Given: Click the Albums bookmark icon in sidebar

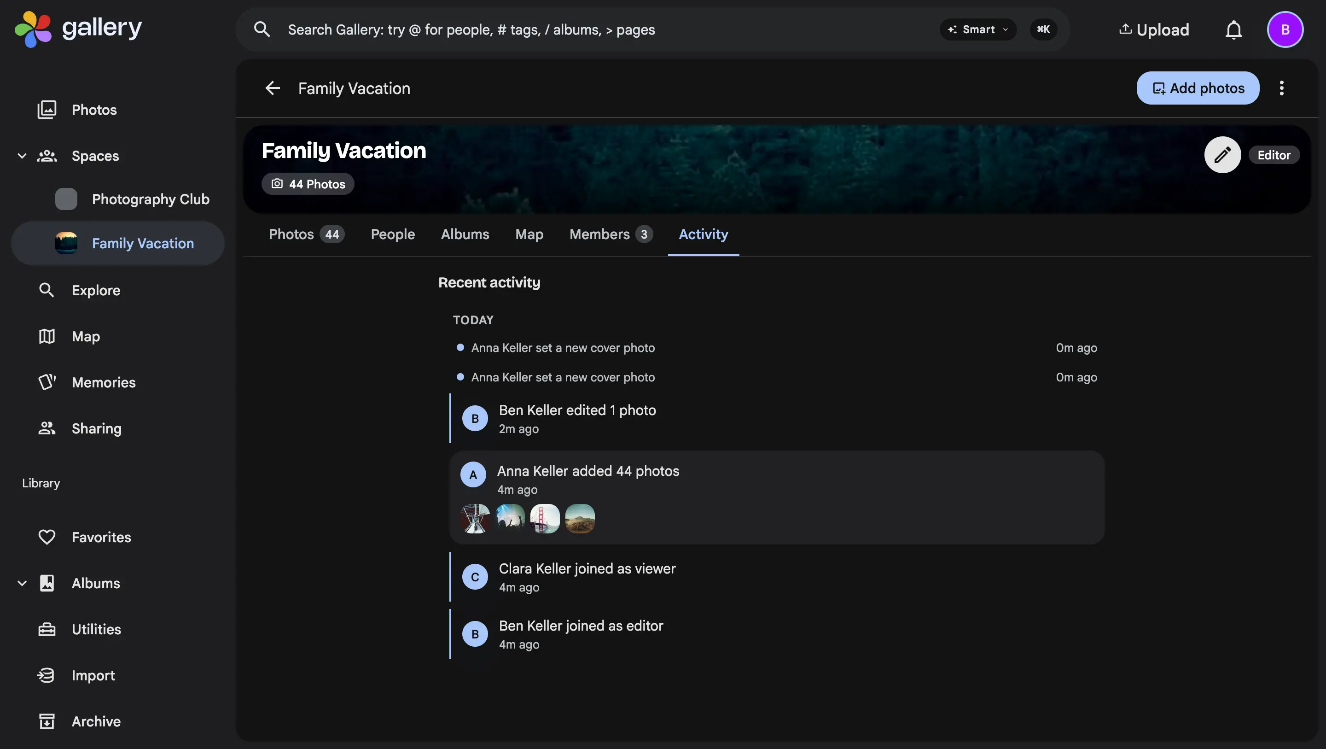Looking at the screenshot, I should 47,583.
